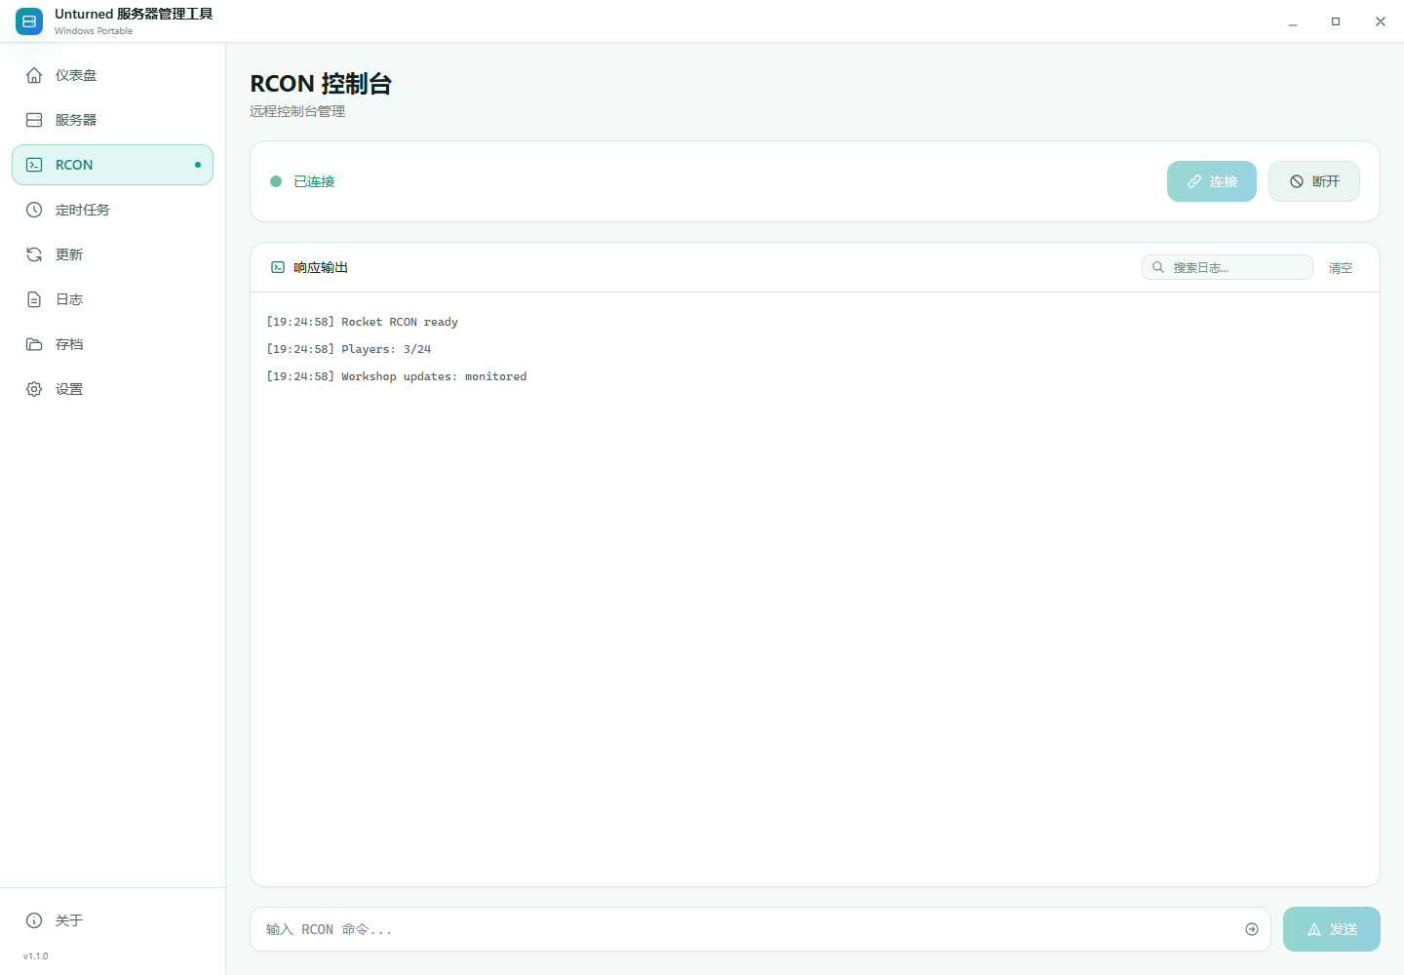
Task: Open the 仪表盘 dashboard page
Action: 112,75
